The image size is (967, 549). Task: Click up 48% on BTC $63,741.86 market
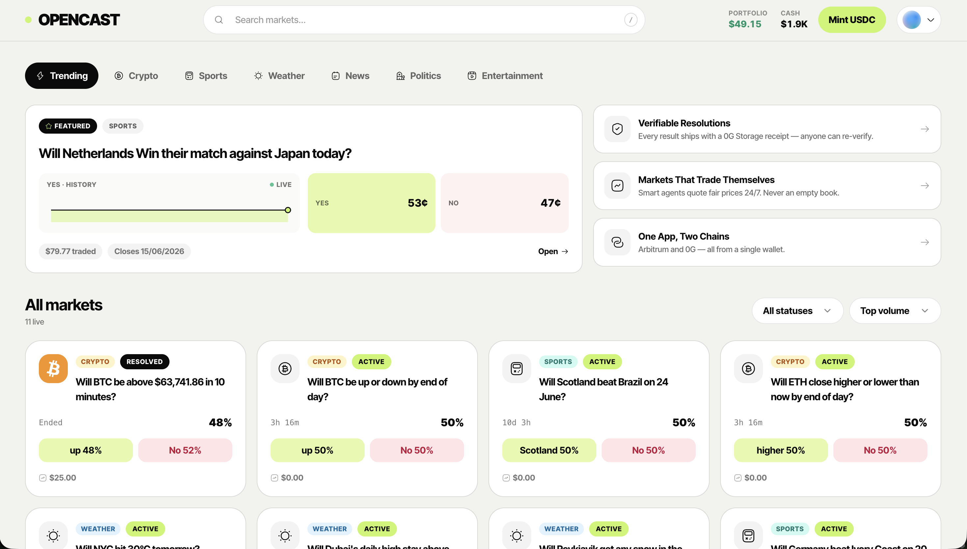coord(86,450)
